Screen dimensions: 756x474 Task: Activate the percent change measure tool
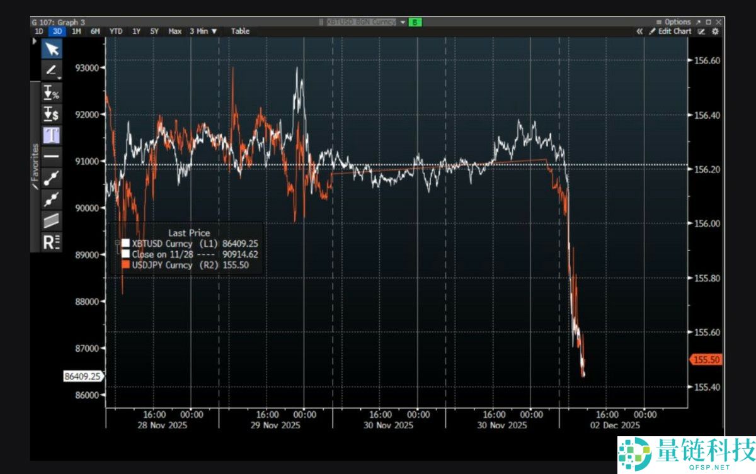51,93
